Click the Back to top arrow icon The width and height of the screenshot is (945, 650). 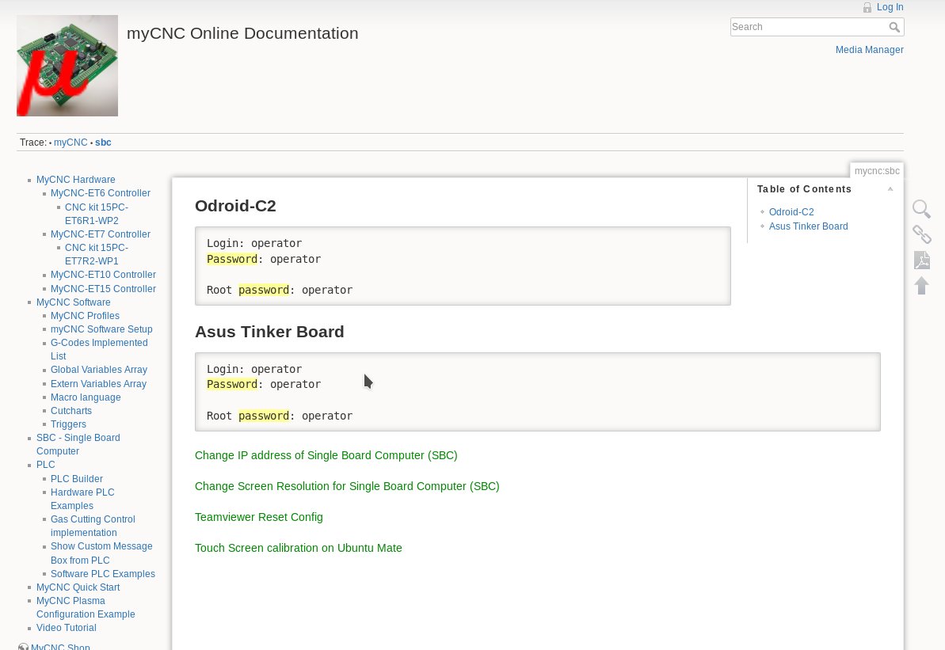921,285
